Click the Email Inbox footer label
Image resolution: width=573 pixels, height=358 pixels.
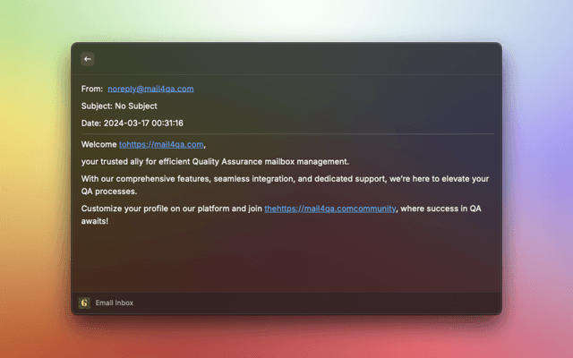(115, 303)
